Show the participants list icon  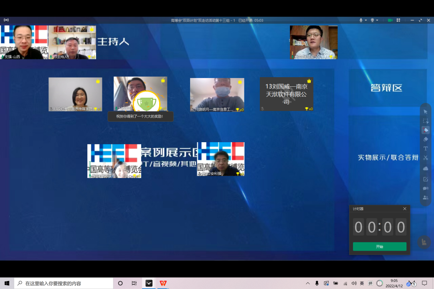pos(425,198)
